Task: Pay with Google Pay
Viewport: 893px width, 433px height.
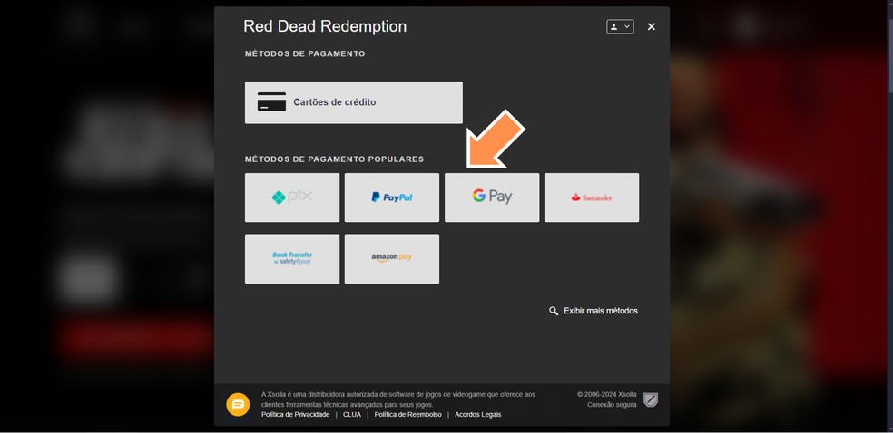Action: click(x=492, y=197)
